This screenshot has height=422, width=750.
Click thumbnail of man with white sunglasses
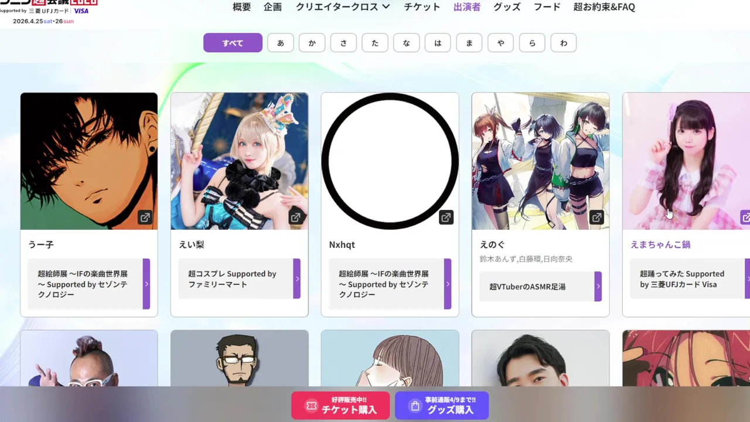(89, 358)
